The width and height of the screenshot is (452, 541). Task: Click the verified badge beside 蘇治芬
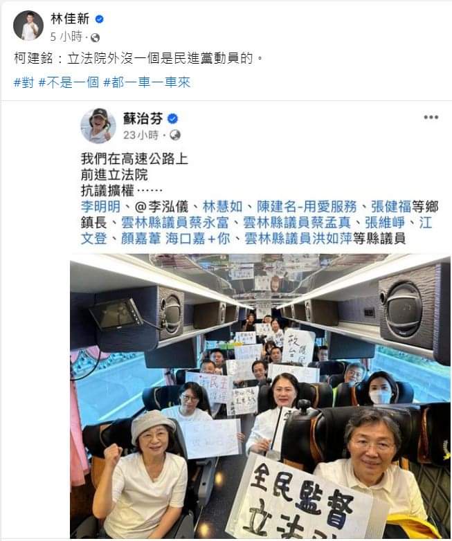(172, 119)
